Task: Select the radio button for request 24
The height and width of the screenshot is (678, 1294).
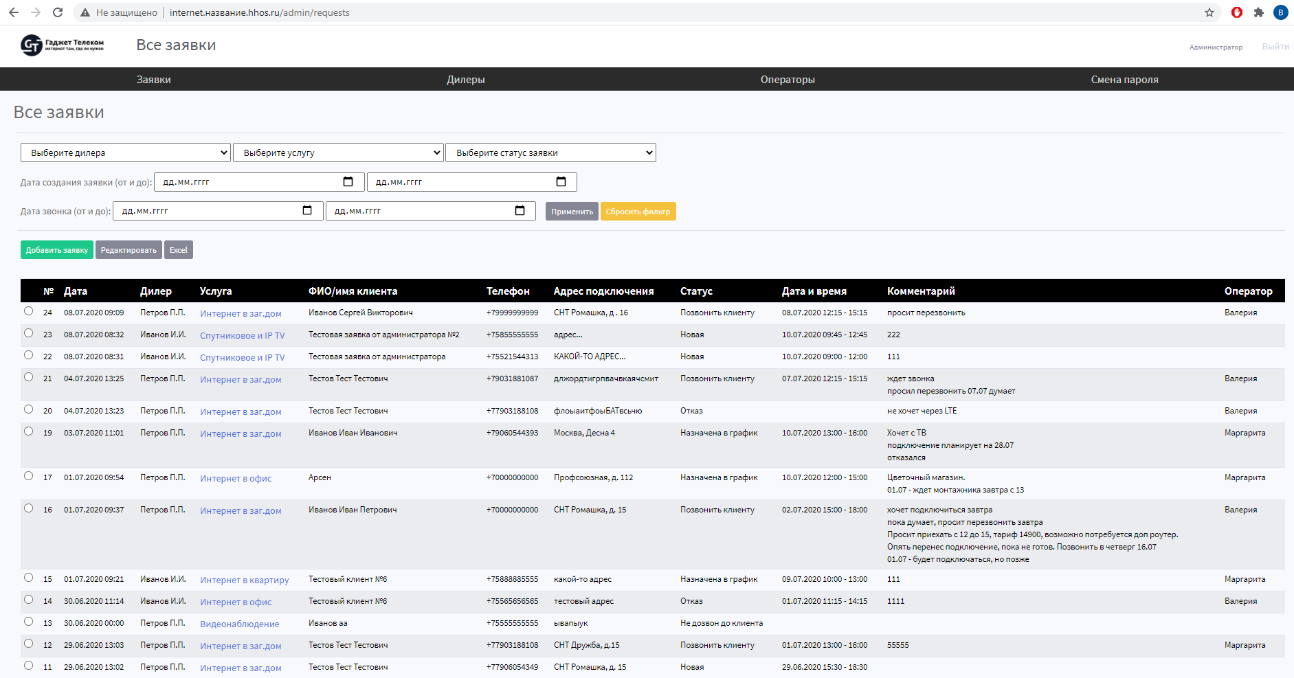Action: pos(28,311)
